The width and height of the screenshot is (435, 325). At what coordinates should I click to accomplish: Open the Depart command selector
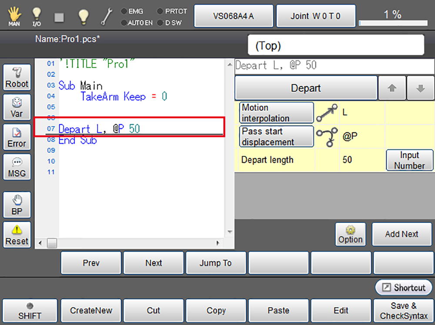tap(306, 88)
